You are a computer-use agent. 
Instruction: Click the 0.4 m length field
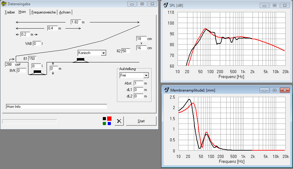point(52,28)
